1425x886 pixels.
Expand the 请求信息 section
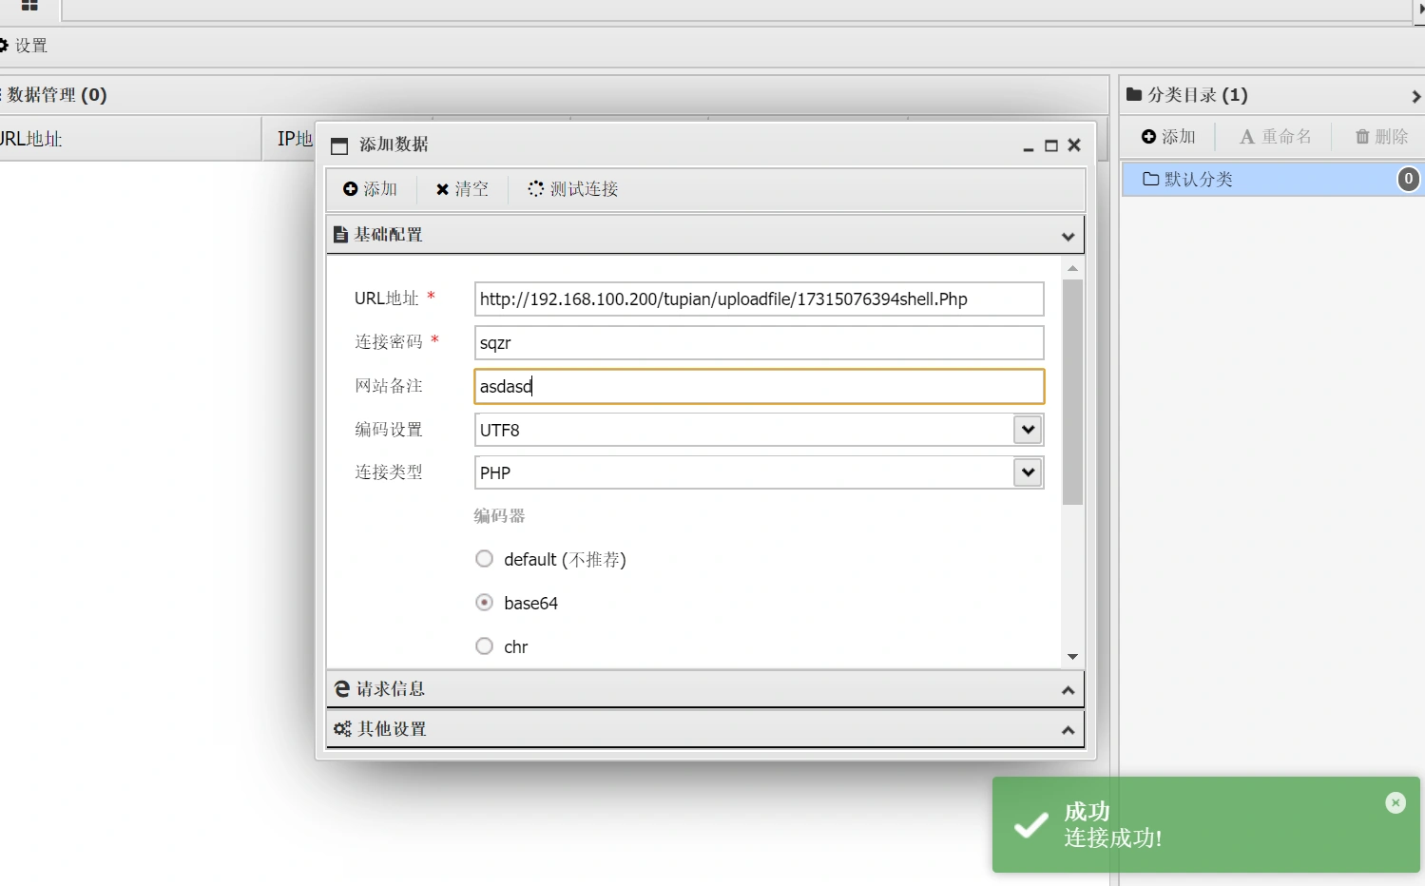click(1068, 690)
